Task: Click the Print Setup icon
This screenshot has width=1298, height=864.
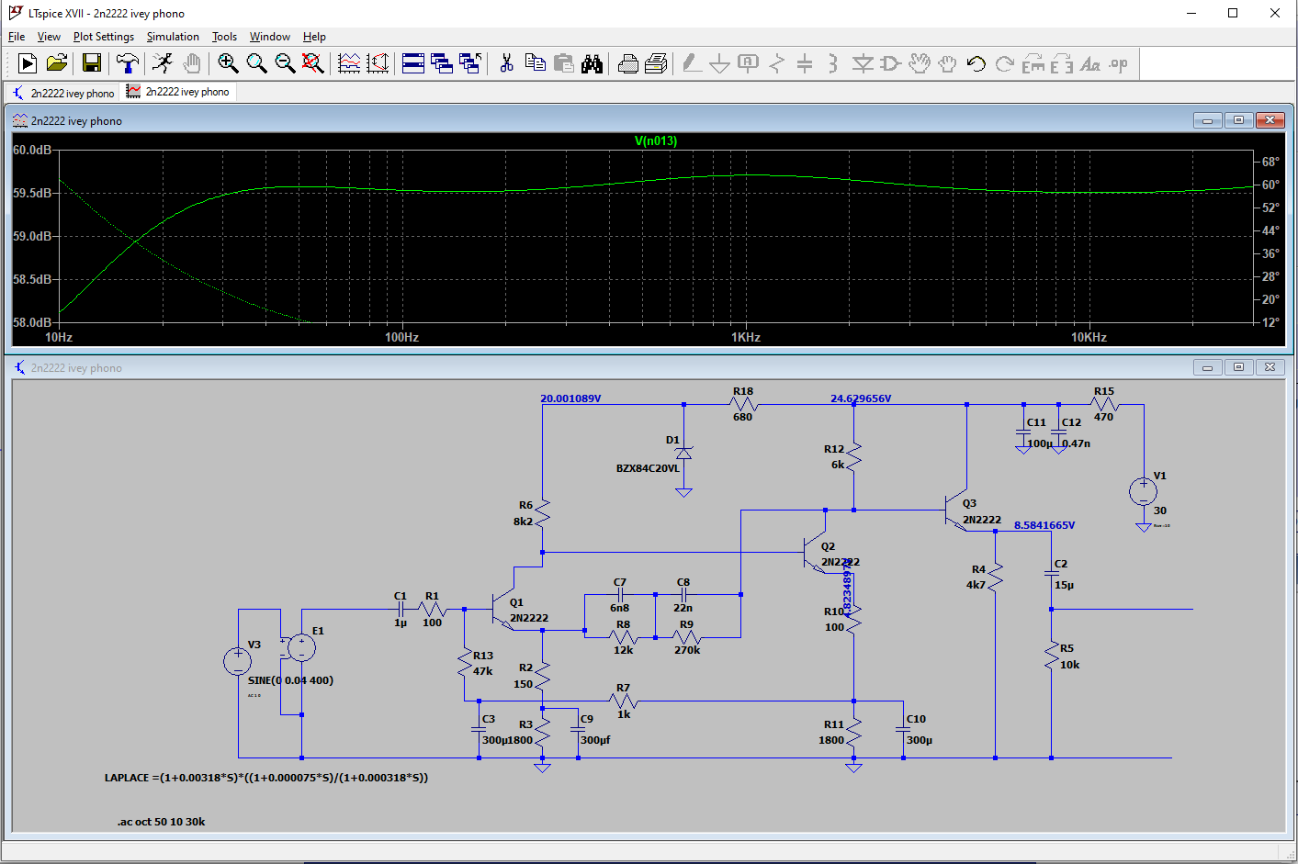Action: (628, 63)
